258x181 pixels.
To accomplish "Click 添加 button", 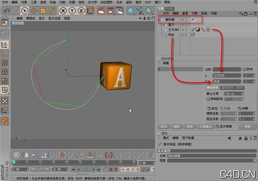I will click(x=163, y=127).
